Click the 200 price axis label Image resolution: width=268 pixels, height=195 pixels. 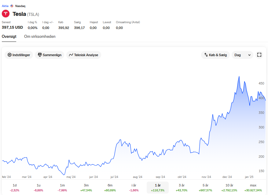pyautogui.click(x=261, y=157)
